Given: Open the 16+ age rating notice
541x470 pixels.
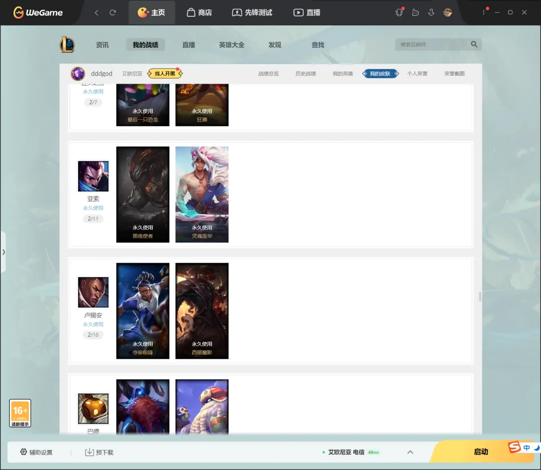Looking at the screenshot, I should click(20, 413).
